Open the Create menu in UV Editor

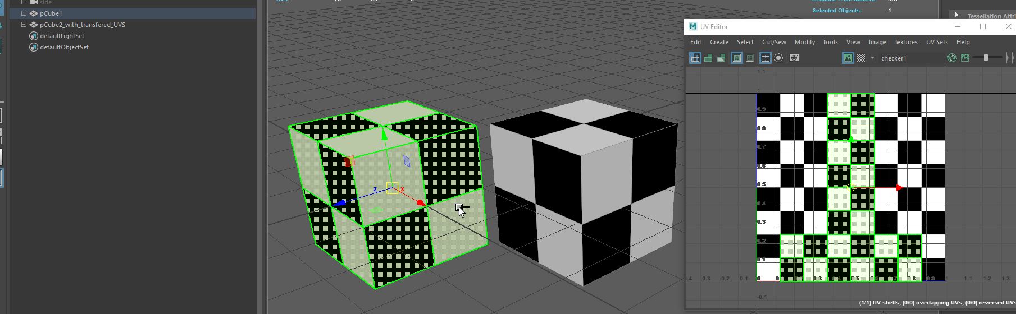[719, 42]
